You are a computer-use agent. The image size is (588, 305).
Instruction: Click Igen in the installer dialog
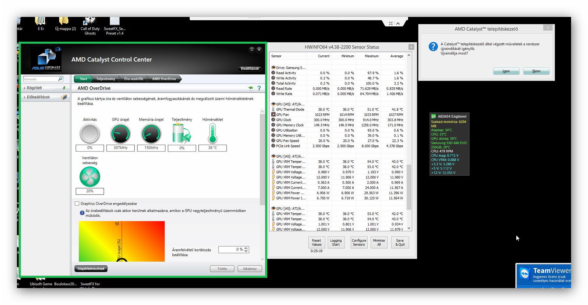pos(506,71)
